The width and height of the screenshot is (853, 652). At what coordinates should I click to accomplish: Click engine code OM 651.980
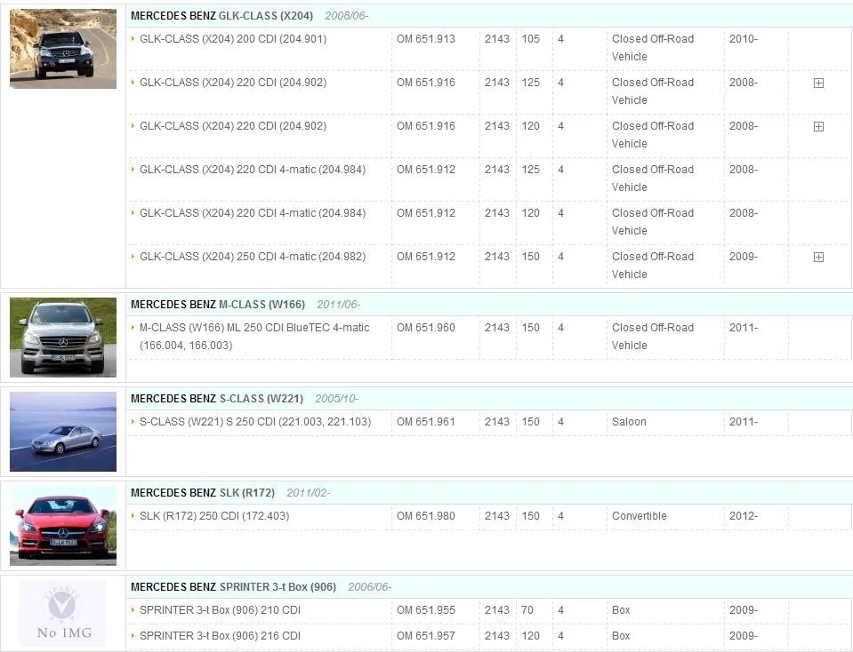click(426, 515)
